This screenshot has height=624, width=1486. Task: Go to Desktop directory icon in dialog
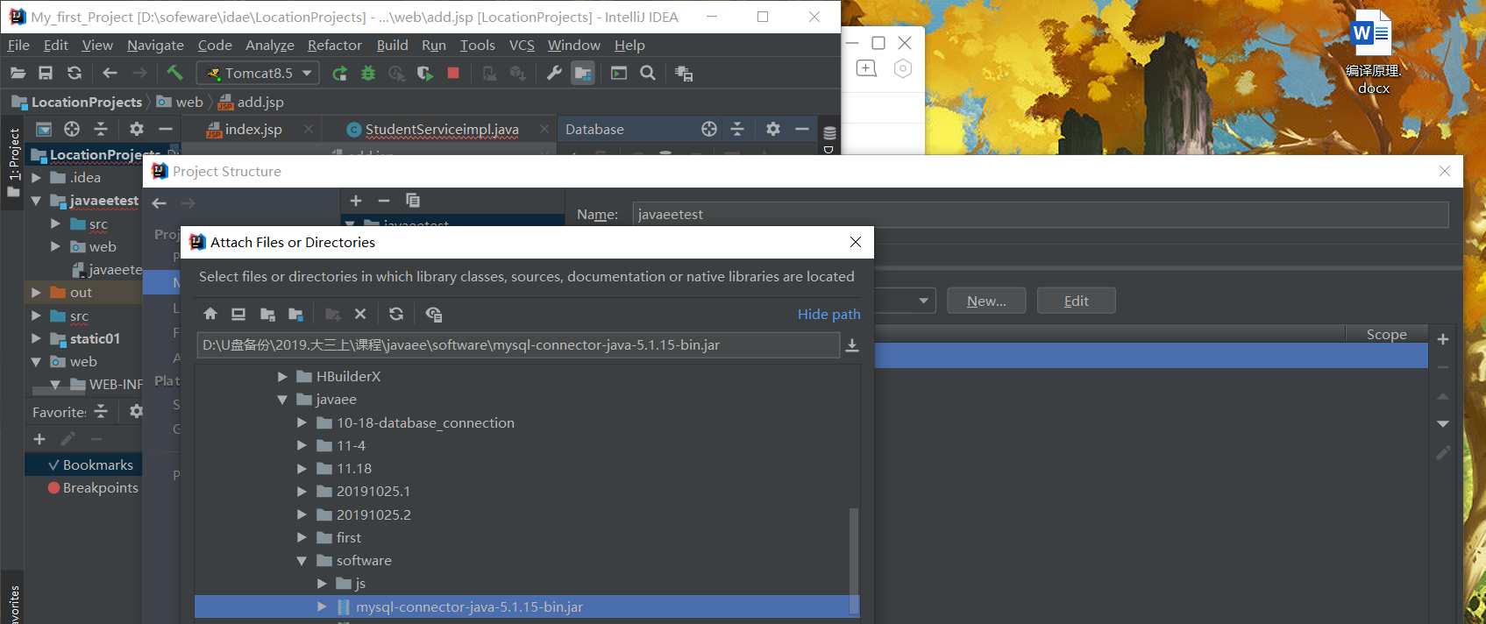[x=238, y=314]
